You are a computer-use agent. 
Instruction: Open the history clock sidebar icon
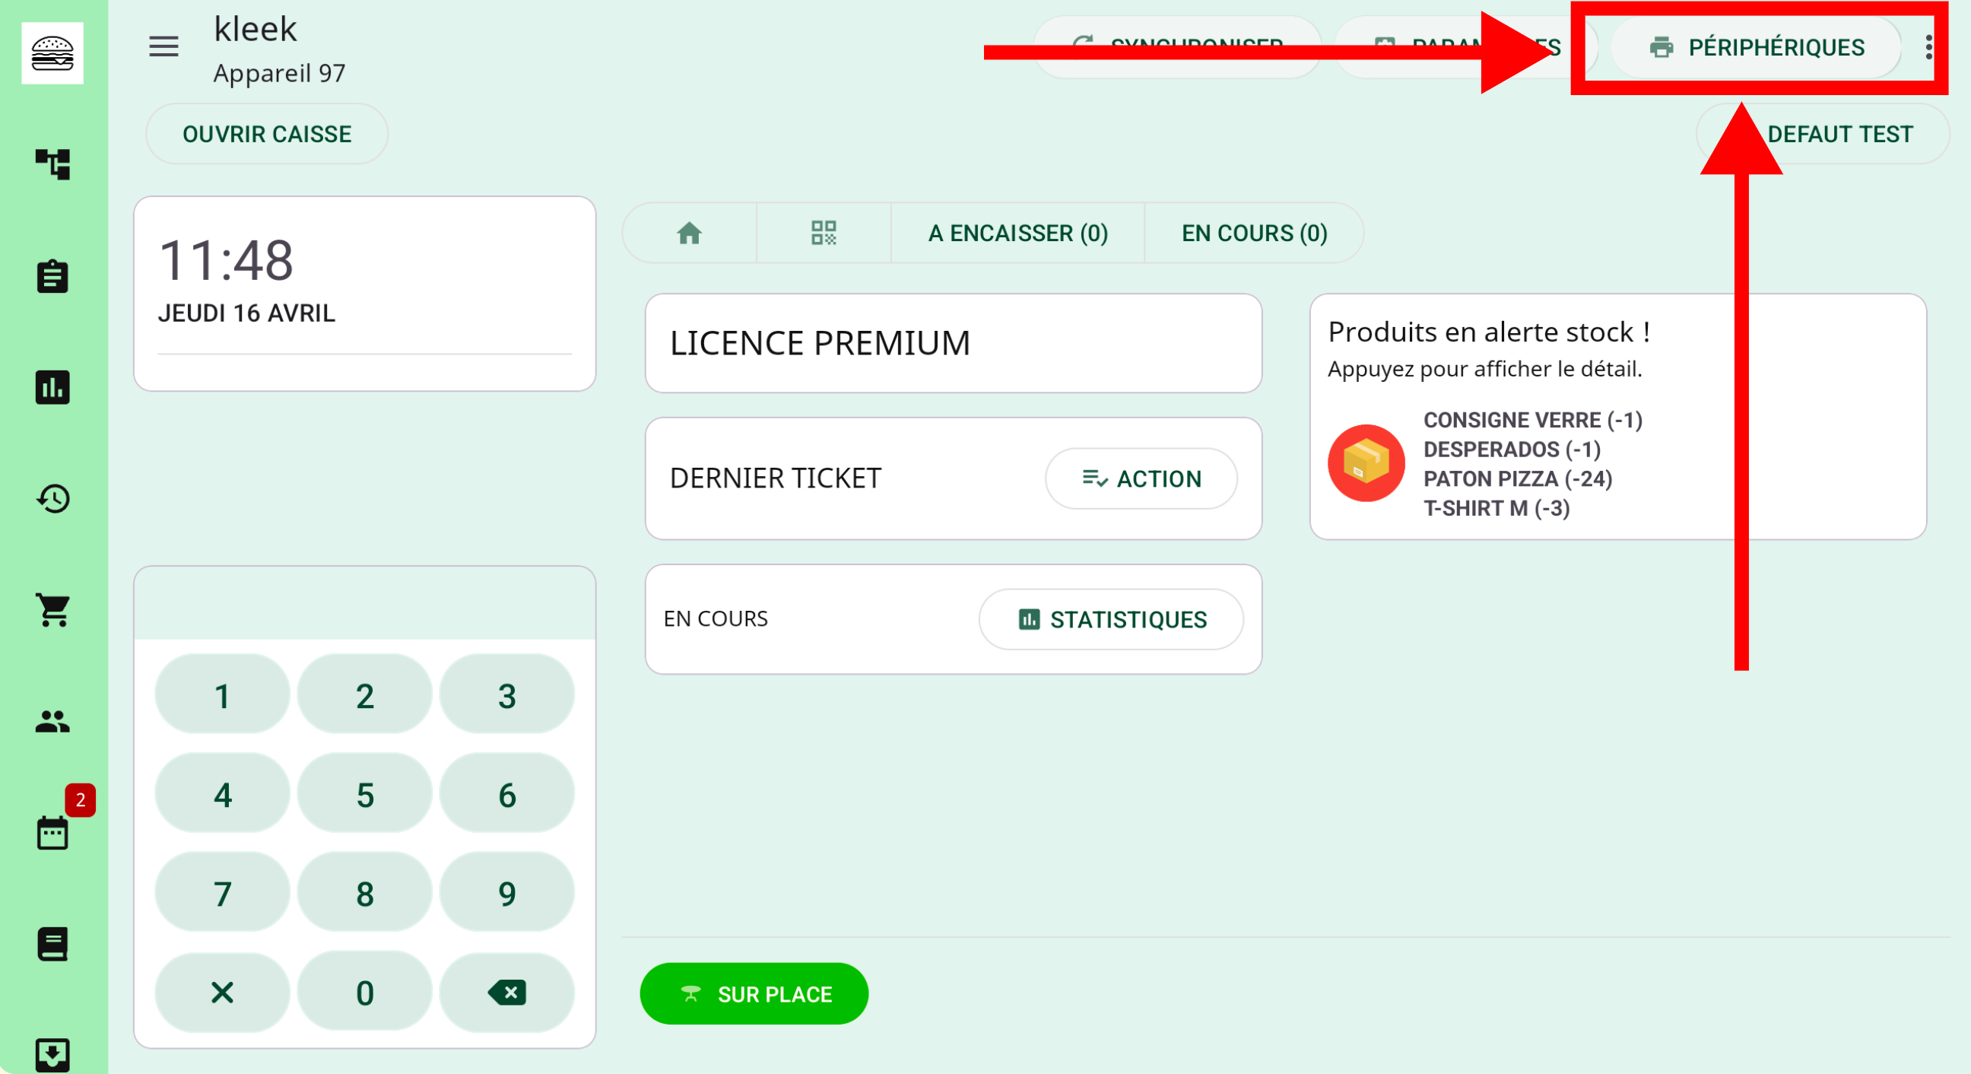point(52,499)
